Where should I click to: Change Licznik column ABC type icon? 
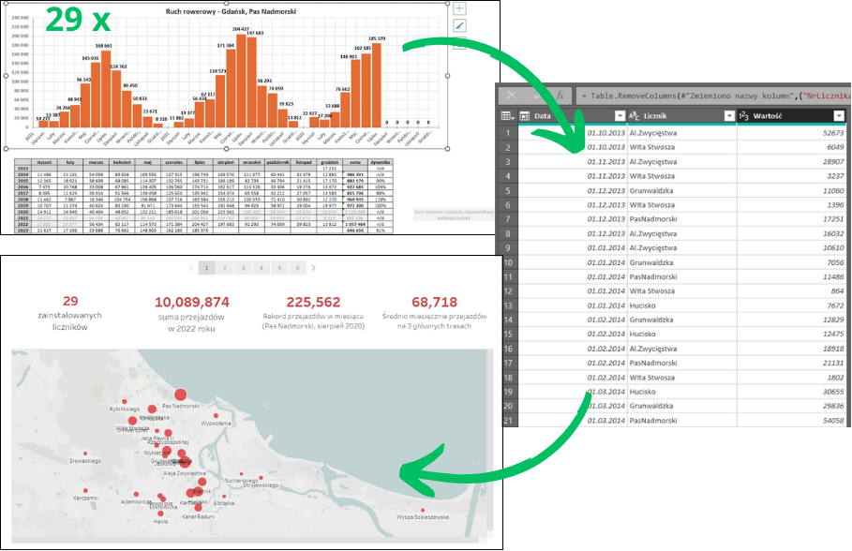pyautogui.click(x=635, y=116)
